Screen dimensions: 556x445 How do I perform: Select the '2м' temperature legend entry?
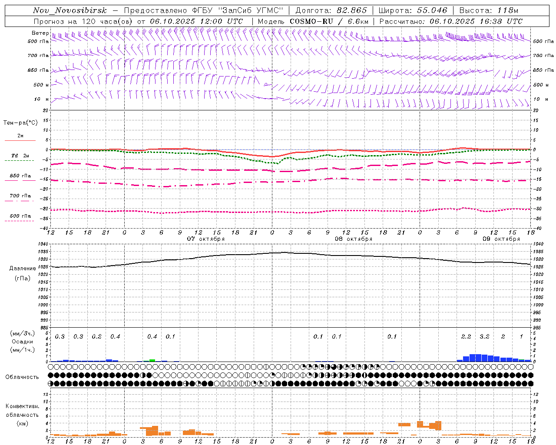click(20, 136)
